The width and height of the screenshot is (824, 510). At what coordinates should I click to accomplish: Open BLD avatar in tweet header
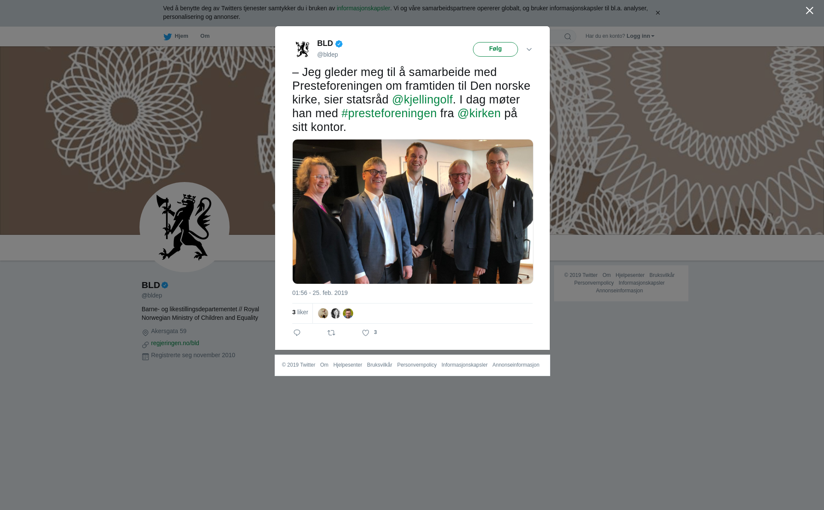coord(303,49)
